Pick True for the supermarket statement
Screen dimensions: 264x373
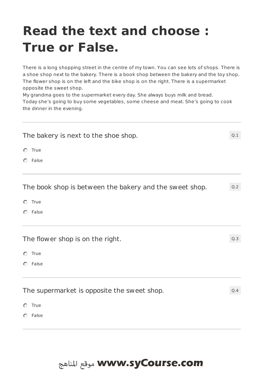point(25,305)
